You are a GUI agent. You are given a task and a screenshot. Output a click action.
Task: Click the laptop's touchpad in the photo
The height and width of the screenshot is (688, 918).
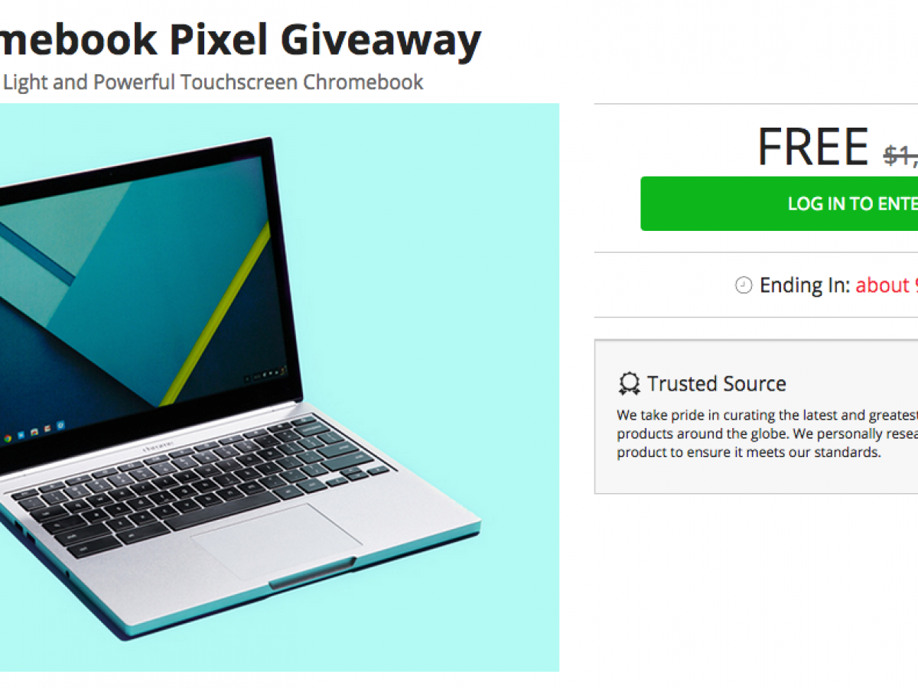[x=277, y=540]
